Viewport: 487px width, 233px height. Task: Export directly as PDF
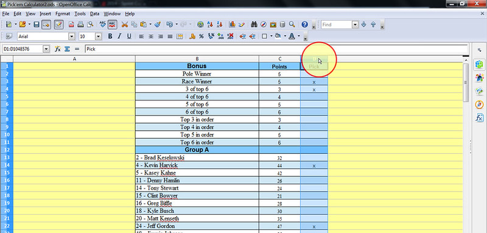[71, 24]
